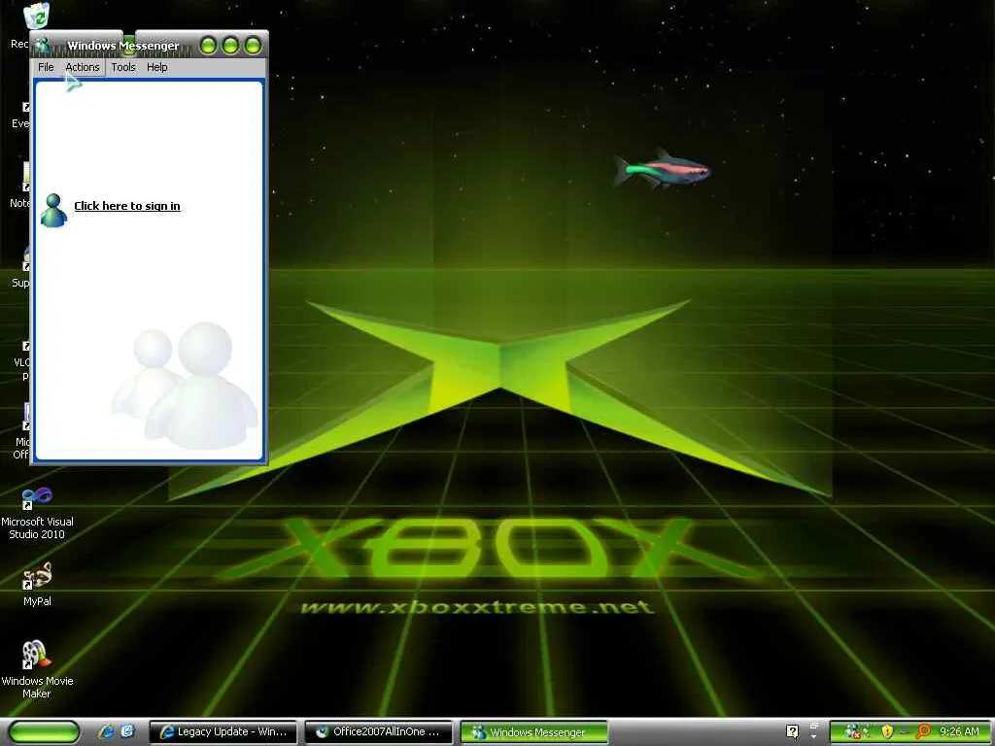The width and height of the screenshot is (995, 746).
Task: Click the green Start button
Action: pos(44,732)
